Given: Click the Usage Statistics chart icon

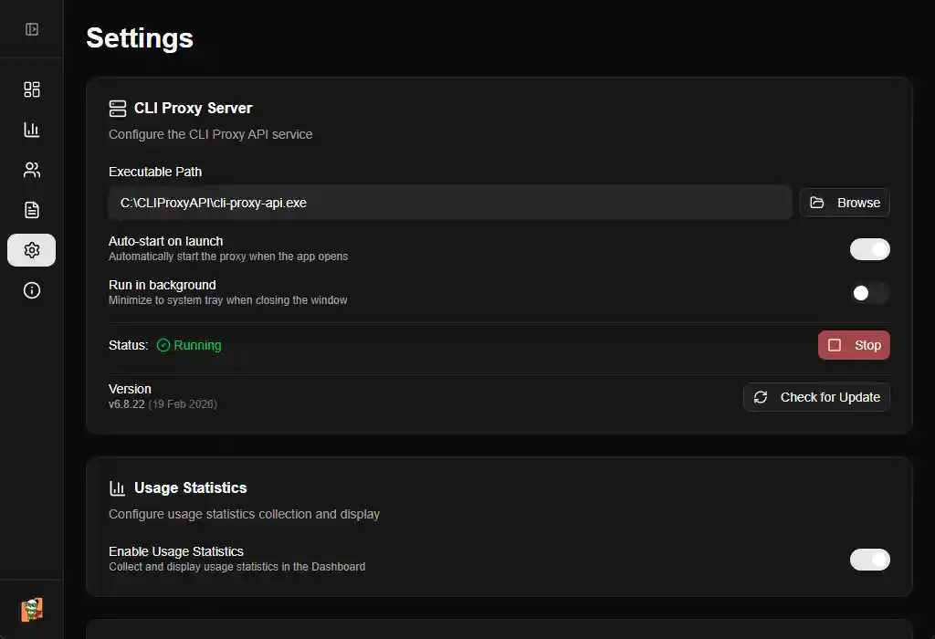Looking at the screenshot, I should 117,488.
